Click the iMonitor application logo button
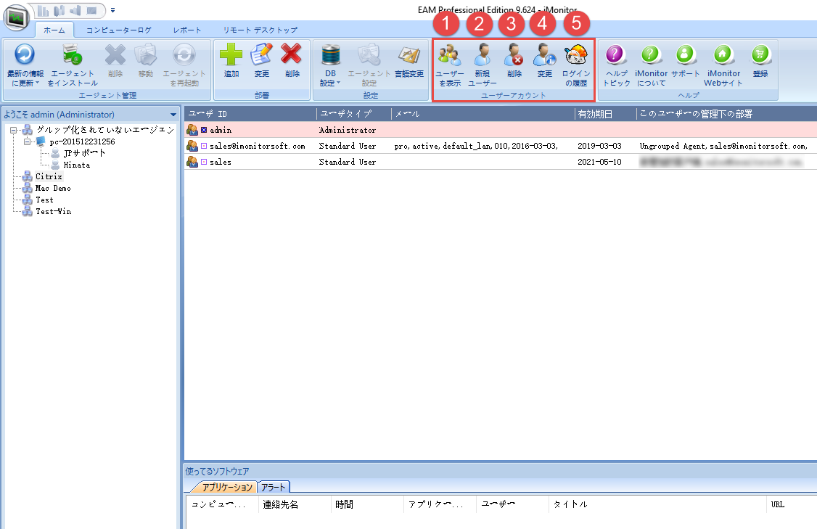817x529 pixels. click(17, 17)
